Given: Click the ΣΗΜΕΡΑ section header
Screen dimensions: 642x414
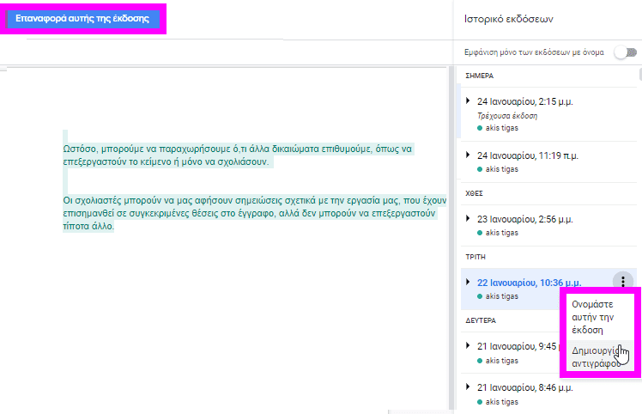Looking at the screenshot, I should [480, 76].
